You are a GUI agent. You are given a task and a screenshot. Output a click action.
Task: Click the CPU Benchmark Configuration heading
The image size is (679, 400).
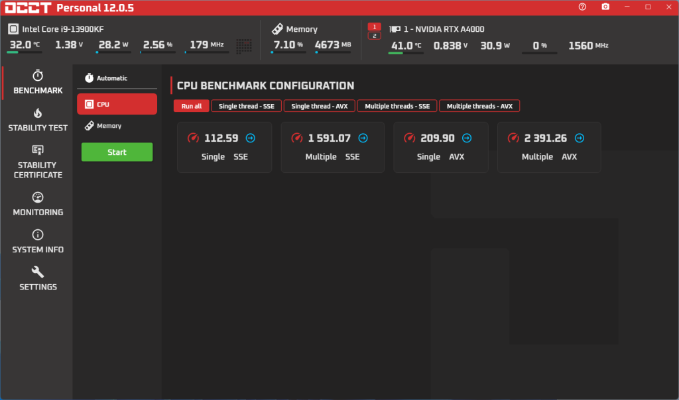click(265, 85)
